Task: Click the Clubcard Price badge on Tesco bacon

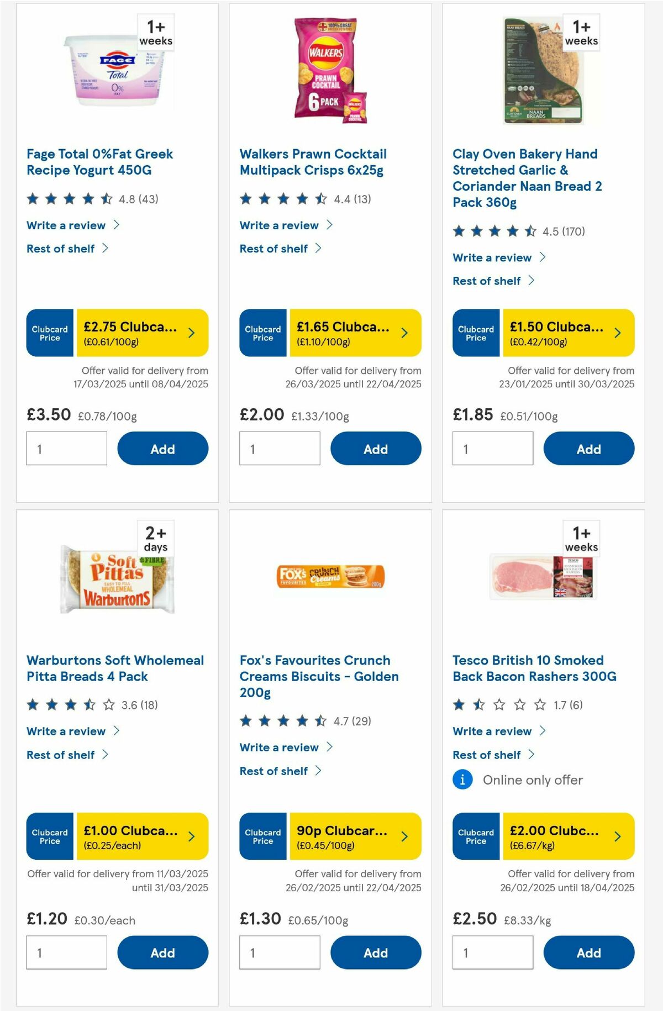Action: click(476, 836)
